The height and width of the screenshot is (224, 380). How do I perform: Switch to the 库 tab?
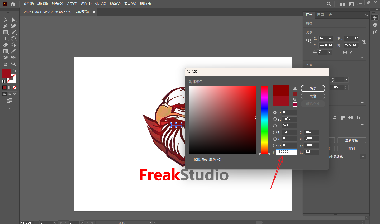click(x=330, y=15)
